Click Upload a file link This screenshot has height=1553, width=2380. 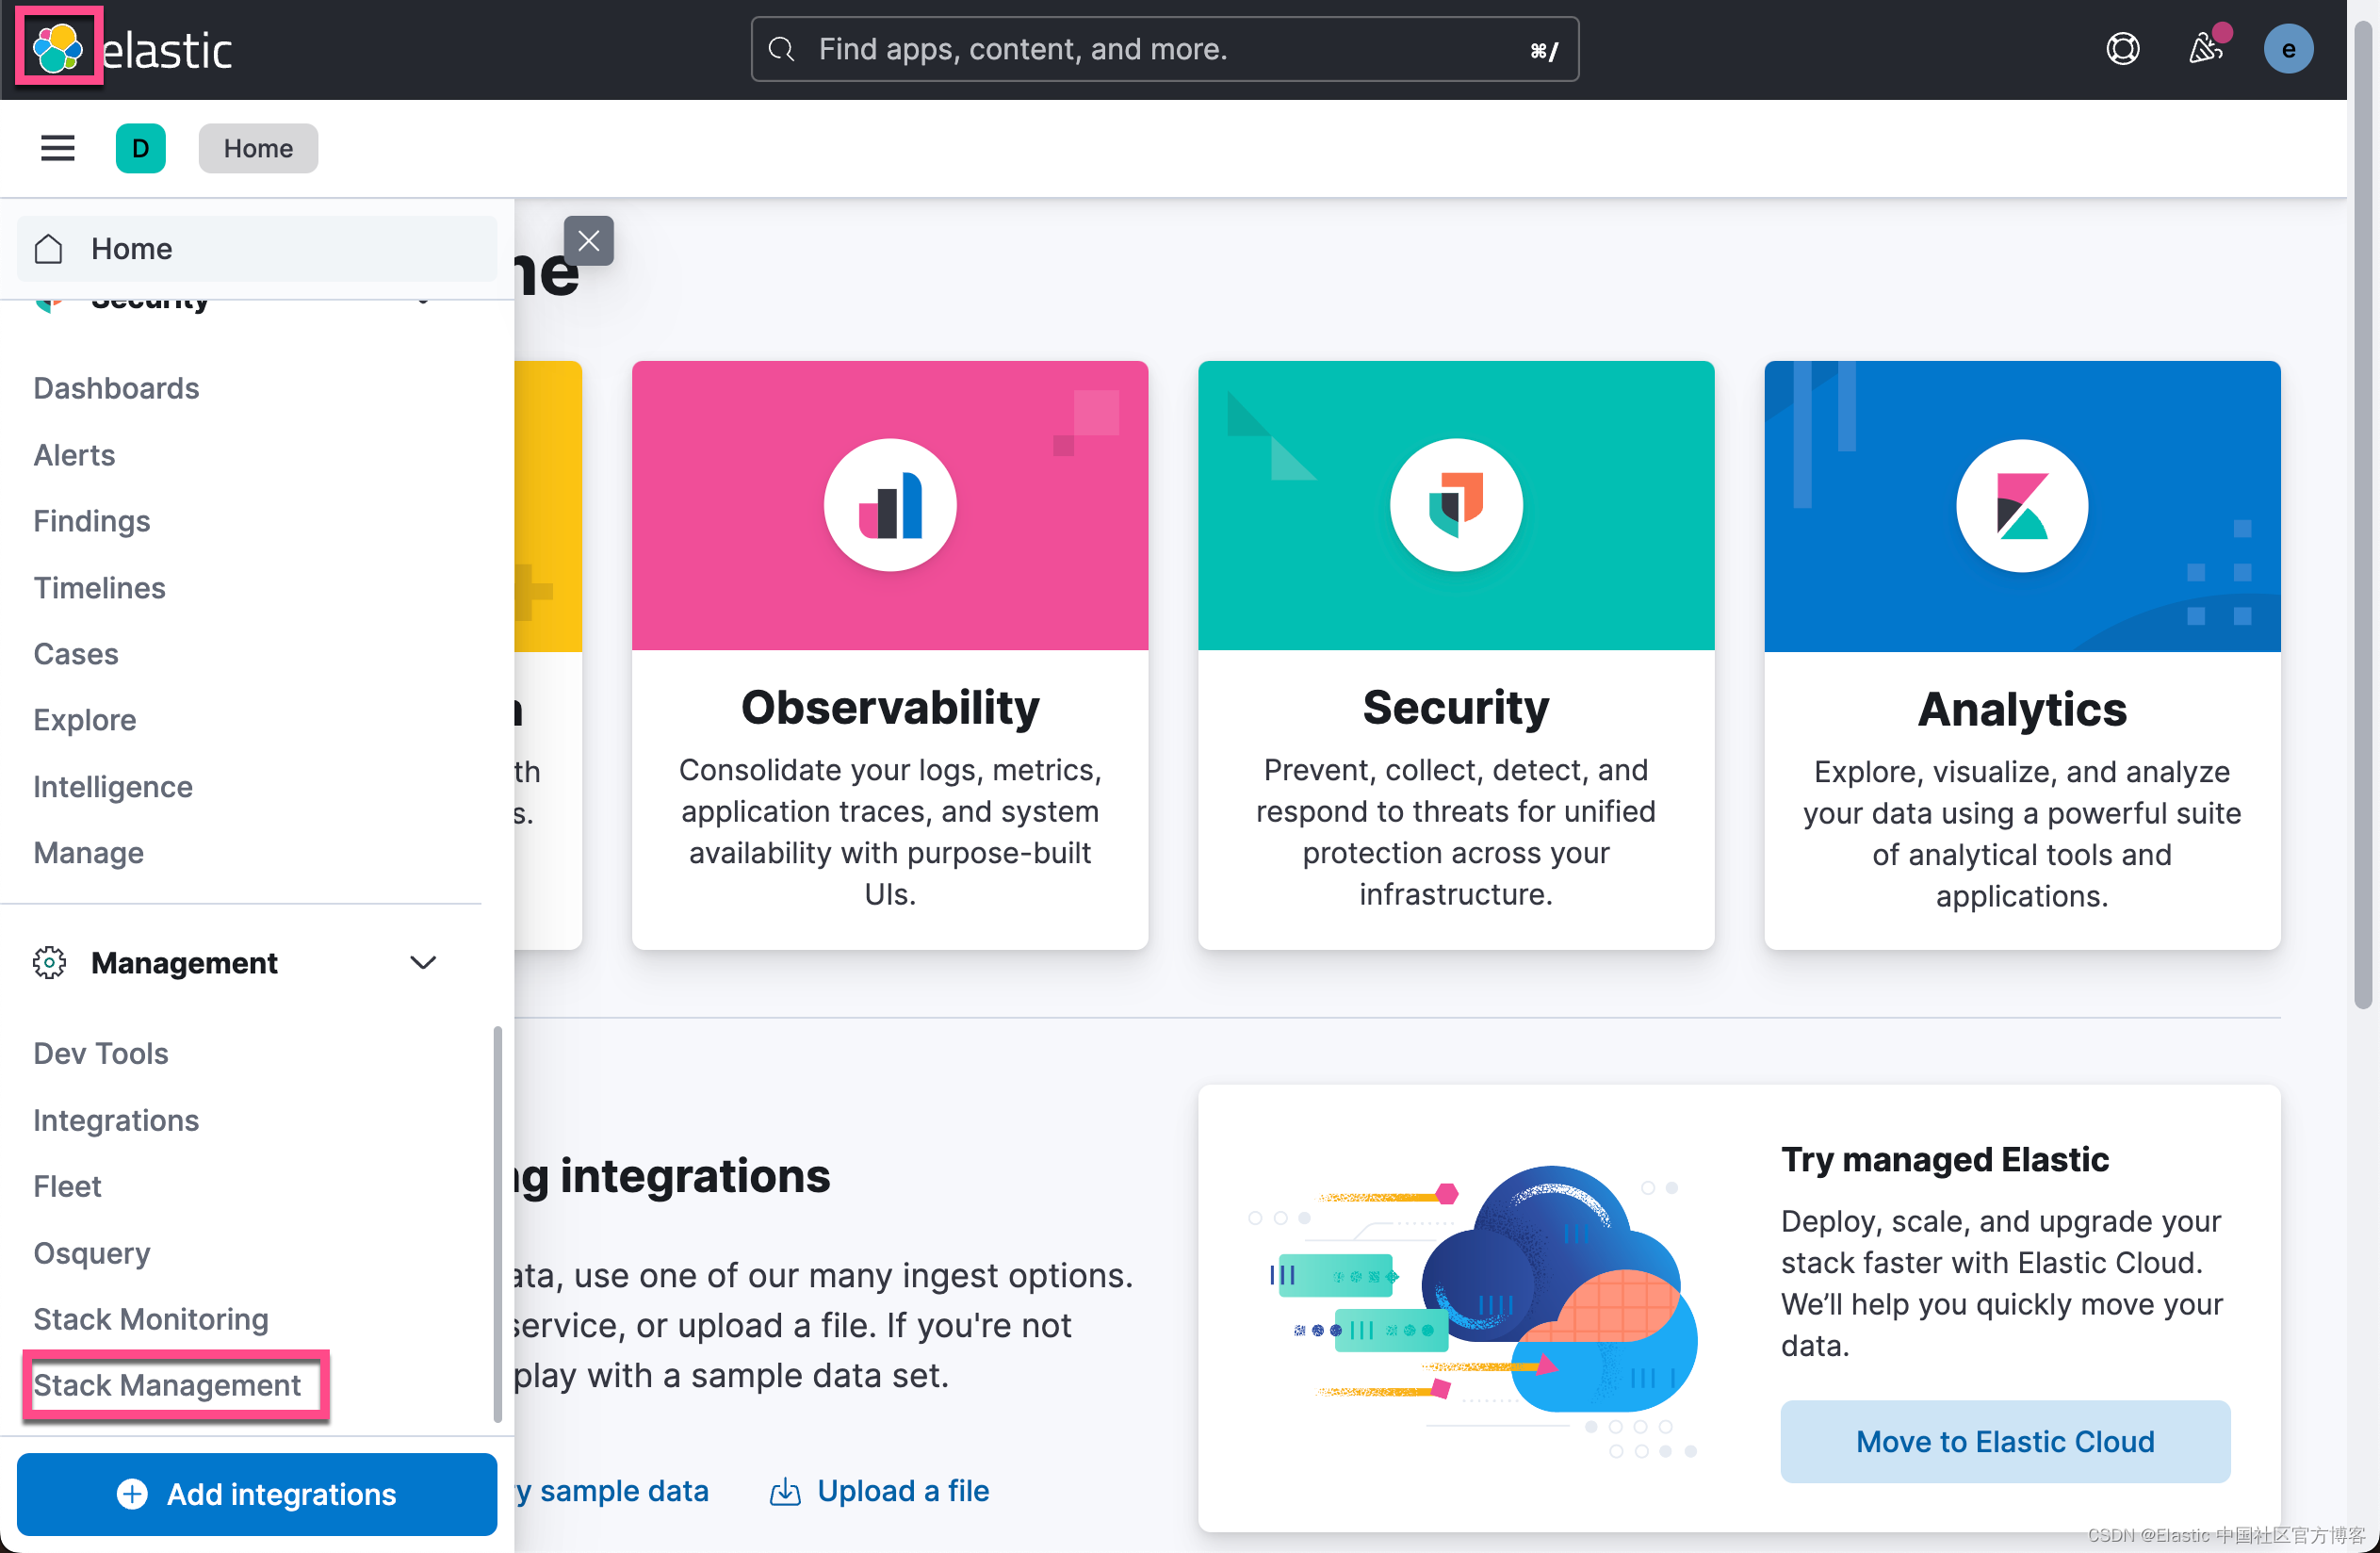click(902, 1491)
